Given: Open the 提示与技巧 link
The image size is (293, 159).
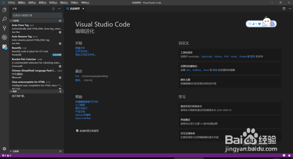Looking at the screenshot, I should pos(81,108).
